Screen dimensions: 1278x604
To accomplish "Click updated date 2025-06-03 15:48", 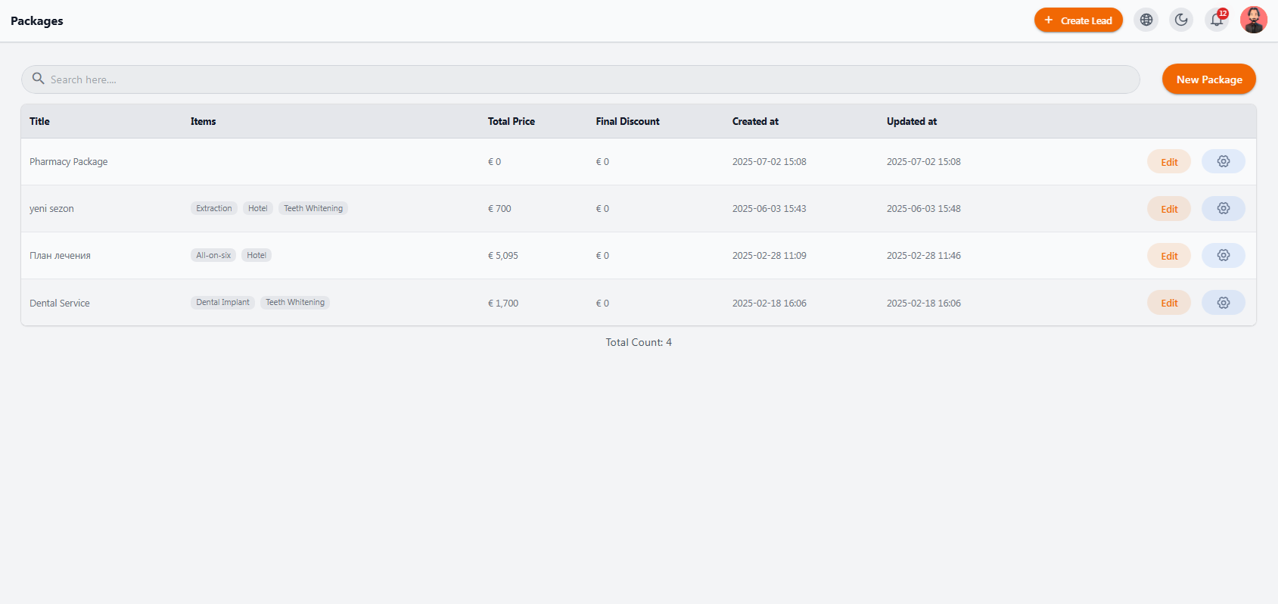I will point(924,209).
